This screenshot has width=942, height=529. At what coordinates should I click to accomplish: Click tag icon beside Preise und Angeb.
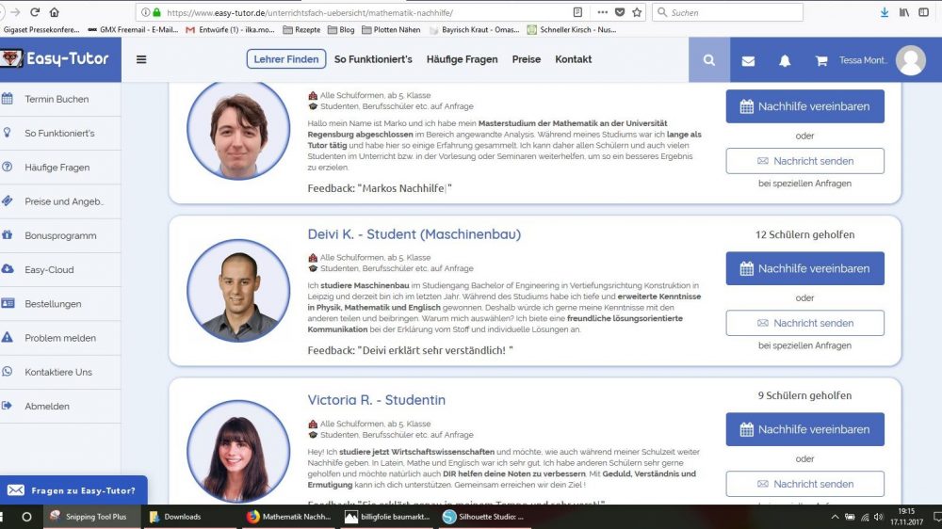click(8, 201)
